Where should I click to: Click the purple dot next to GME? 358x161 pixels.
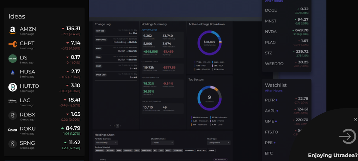pos(276,121)
